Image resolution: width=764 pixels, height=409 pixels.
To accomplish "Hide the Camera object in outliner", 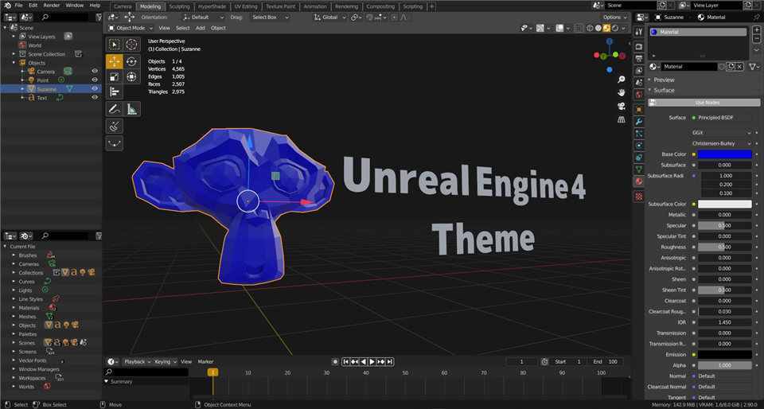I will tap(95, 71).
